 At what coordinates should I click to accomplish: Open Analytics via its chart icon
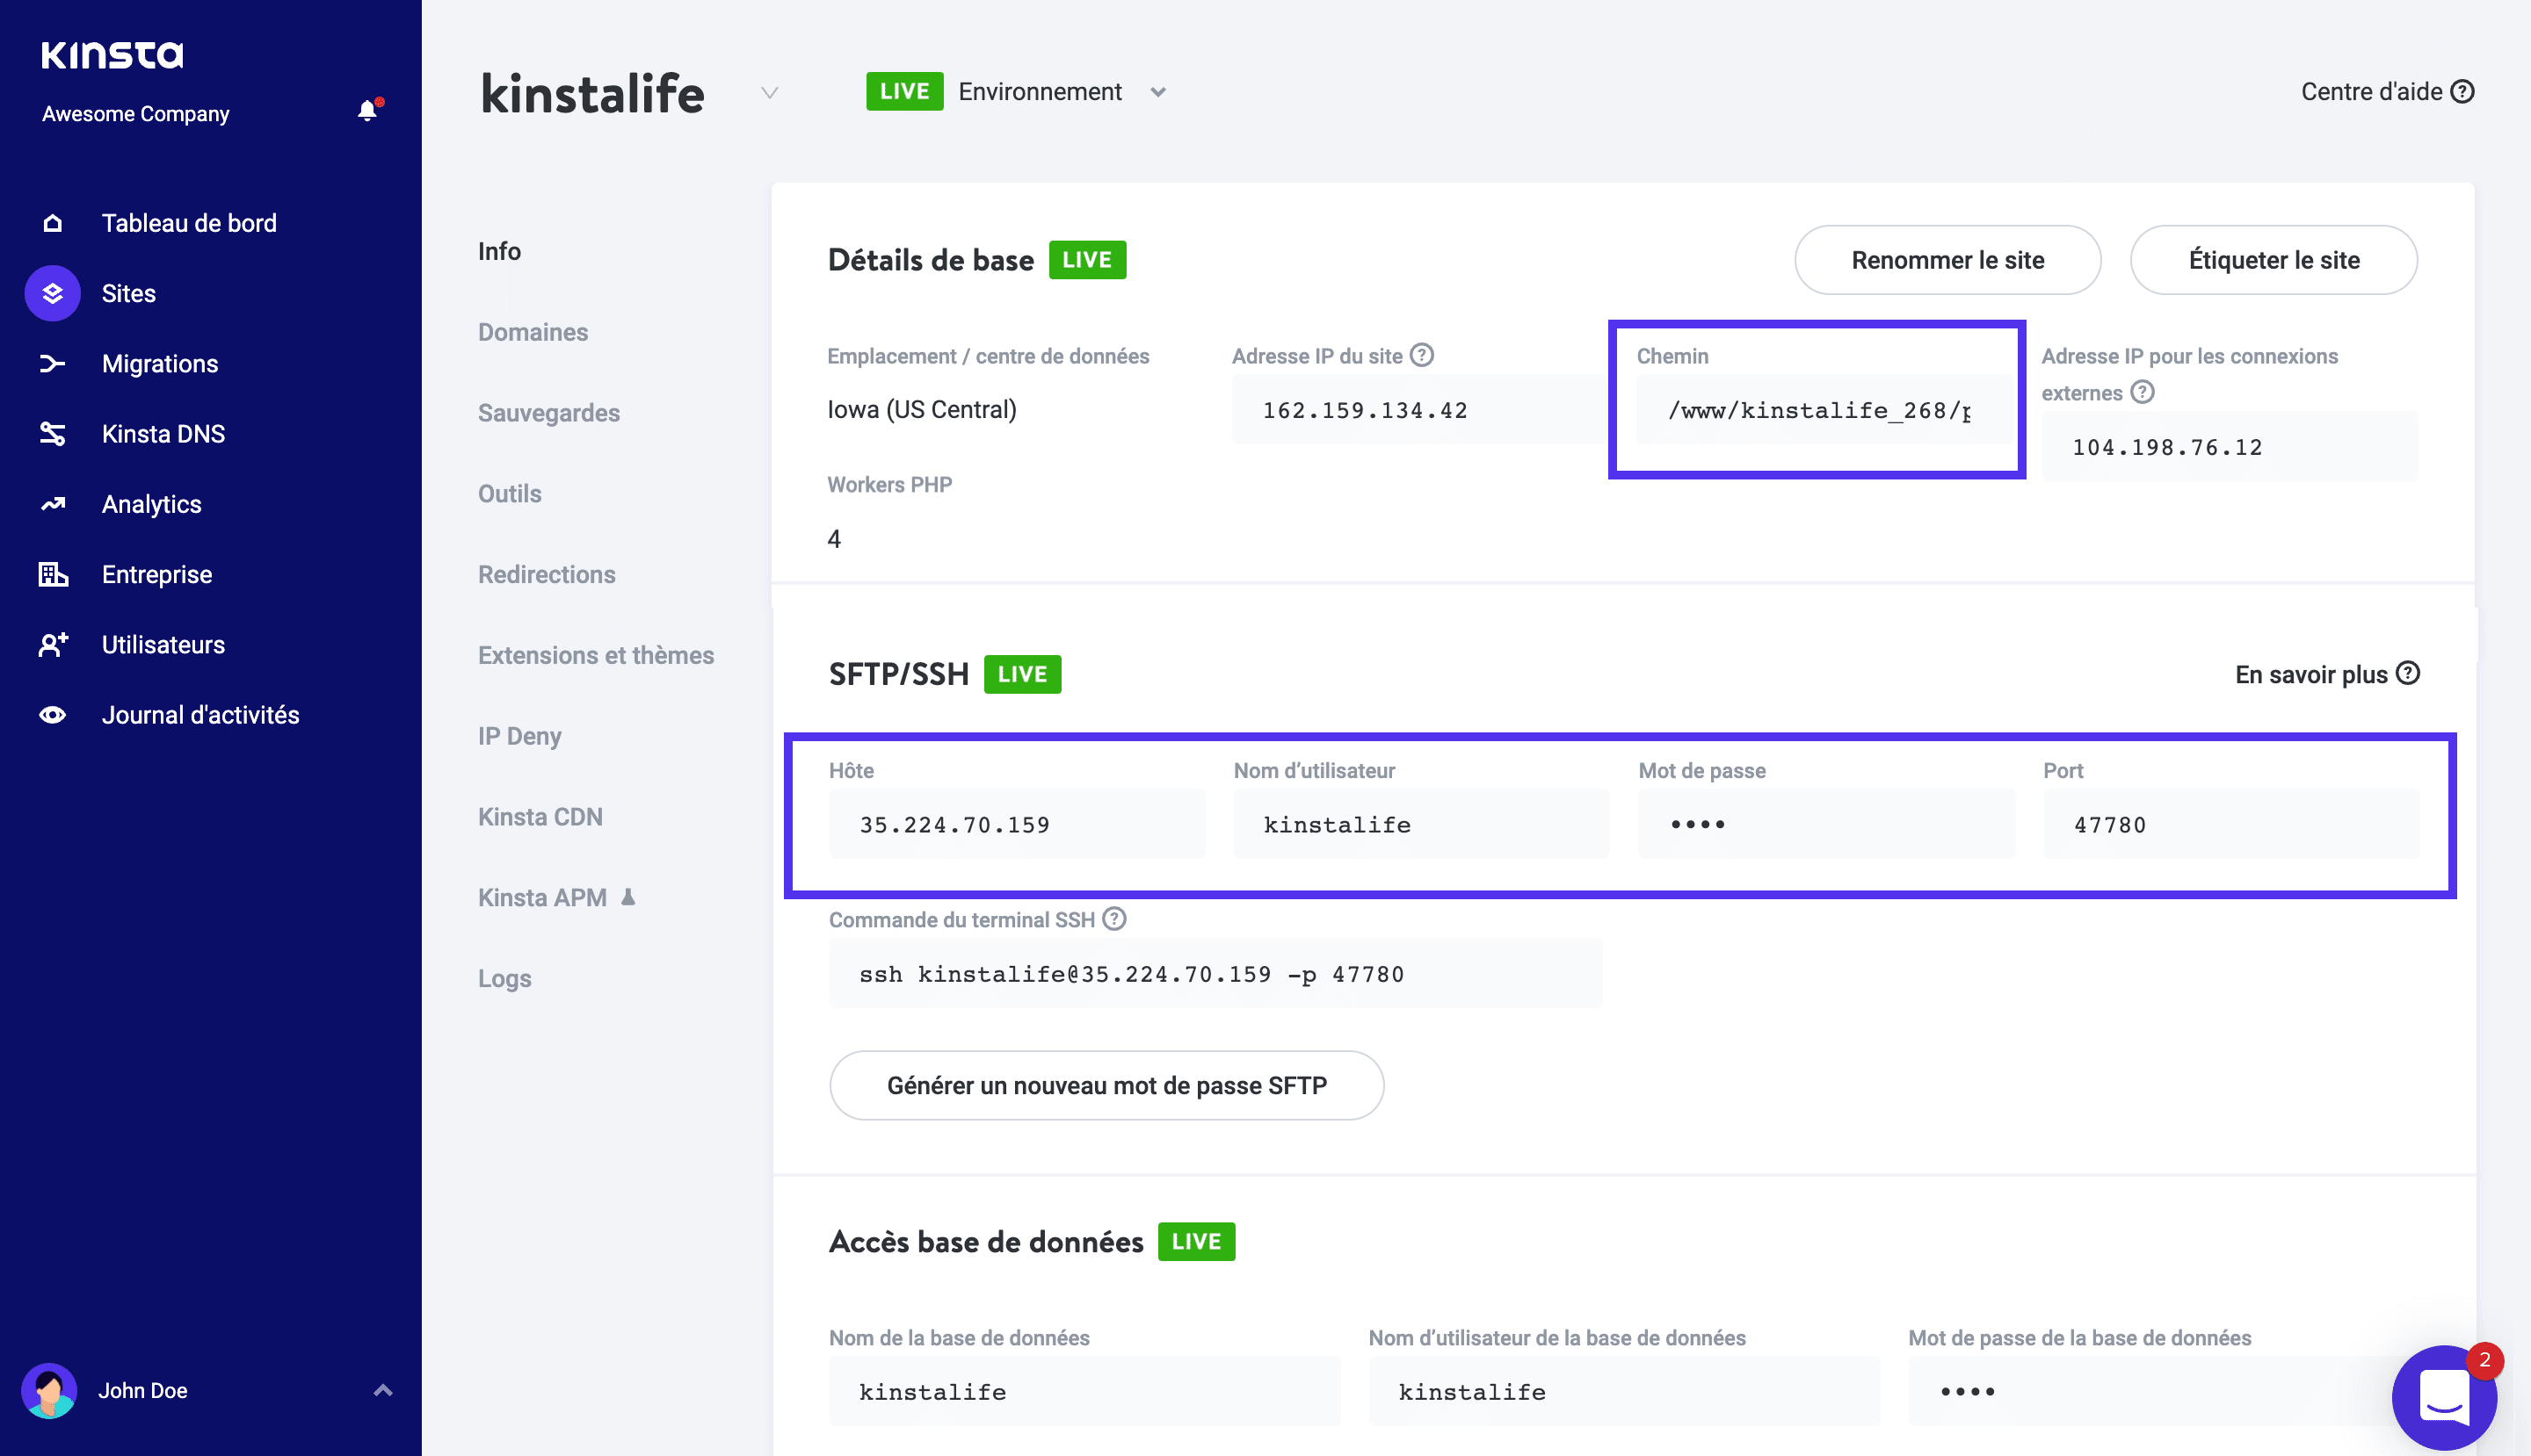coord(53,504)
